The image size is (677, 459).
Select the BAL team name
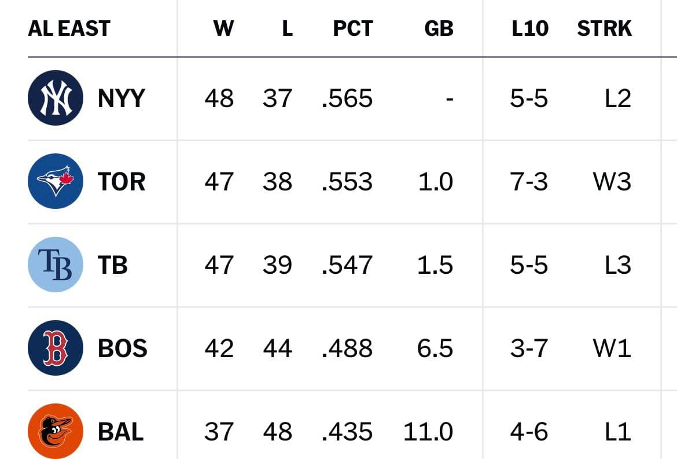point(120,432)
